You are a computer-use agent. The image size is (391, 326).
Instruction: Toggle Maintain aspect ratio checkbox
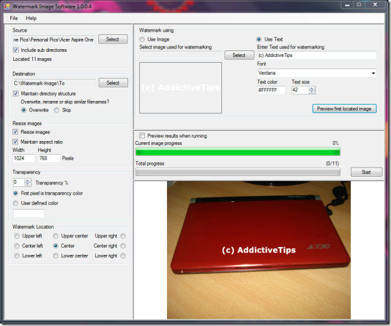pyautogui.click(x=15, y=142)
